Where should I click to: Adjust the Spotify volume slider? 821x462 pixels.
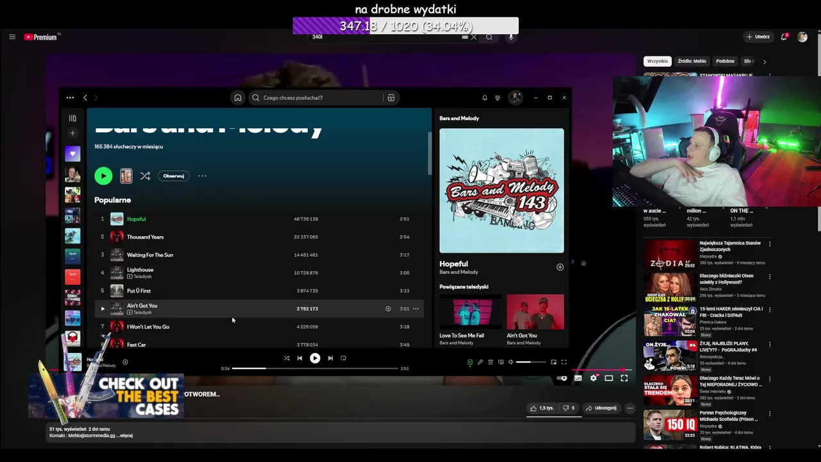coord(532,362)
